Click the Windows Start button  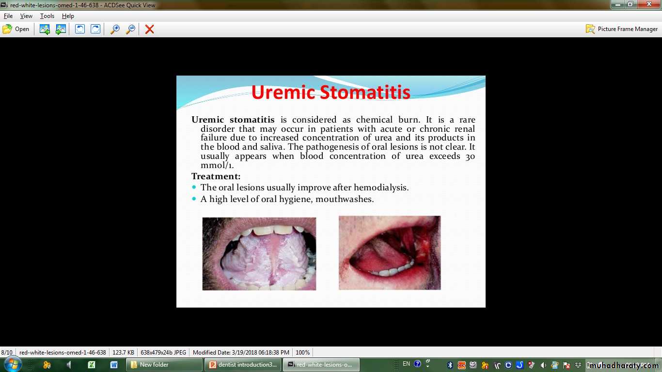(x=12, y=364)
